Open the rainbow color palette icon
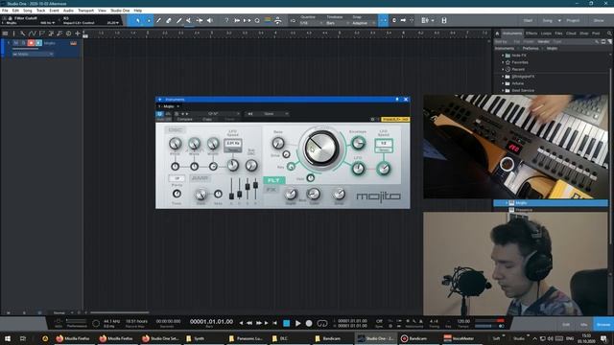The width and height of the screenshot is (614, 345). [268, 20]
